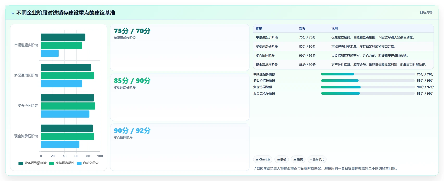Click the dark green bar for 单渠道起步阶段
The image size is (444, 181).
coord(63,37)
